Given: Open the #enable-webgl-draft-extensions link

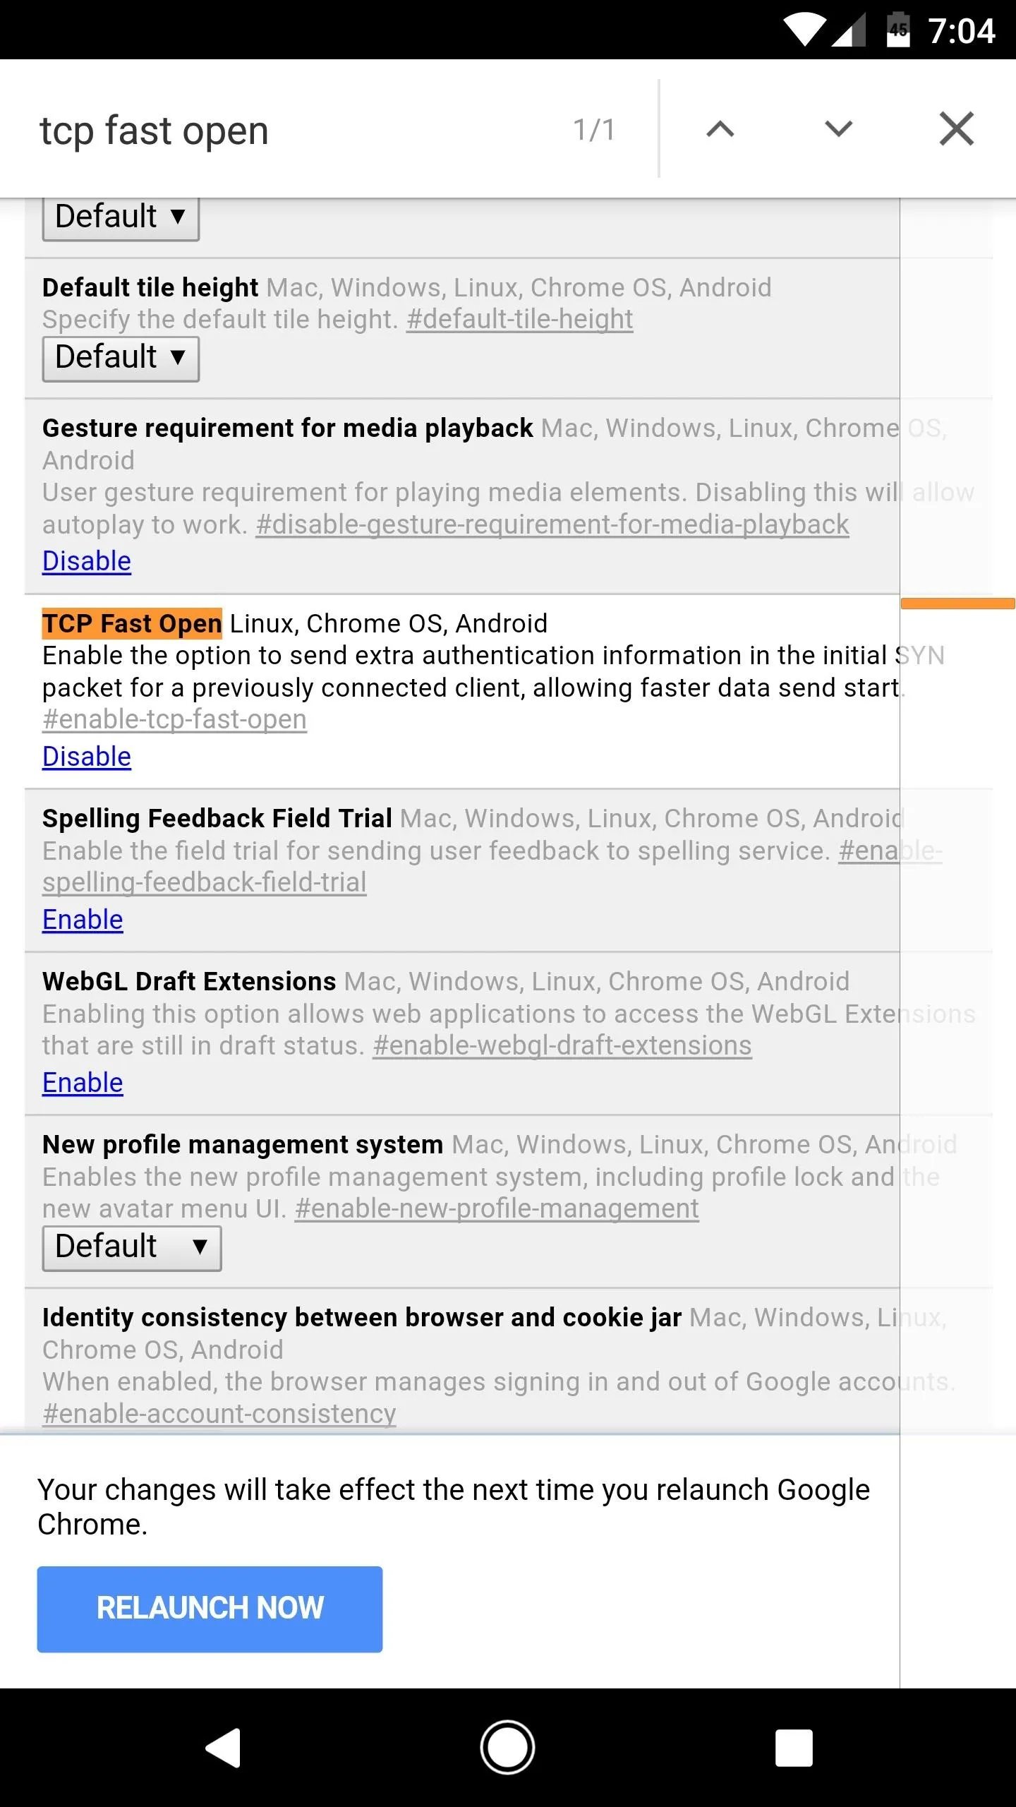Looking at the screenshot, I should point(562,1045).
